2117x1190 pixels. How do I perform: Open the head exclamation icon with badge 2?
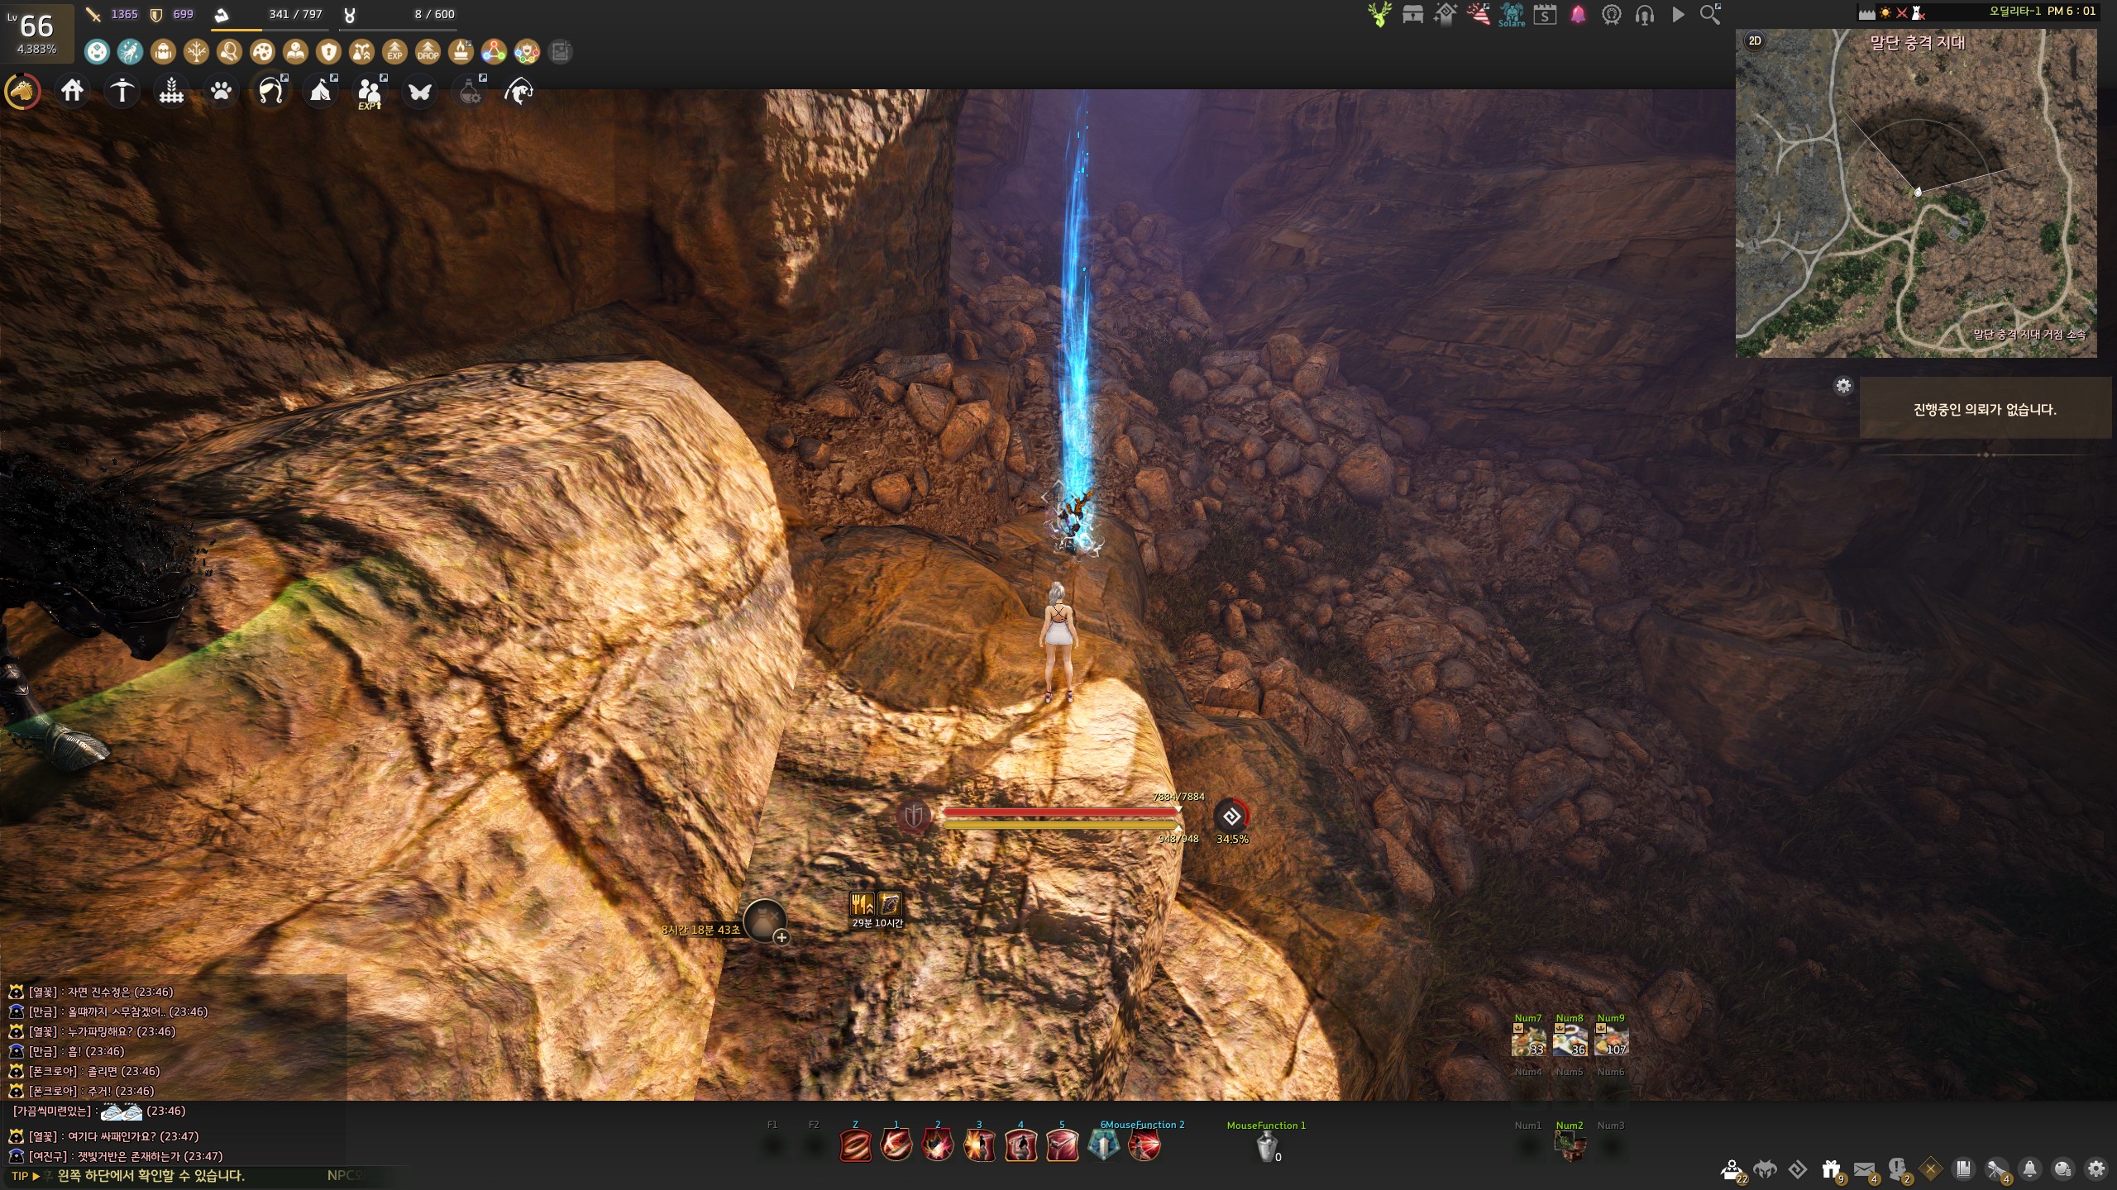coord(1897,1169)
